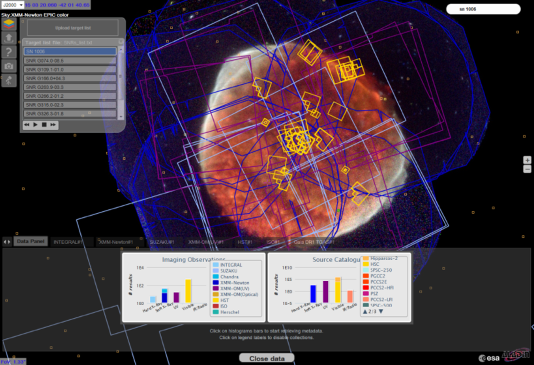Switch to the SUZAKU#1 tab
Image resolution: width=534 pixels, height=365 pixels.
pyautogui.click(x=162, y=242)
